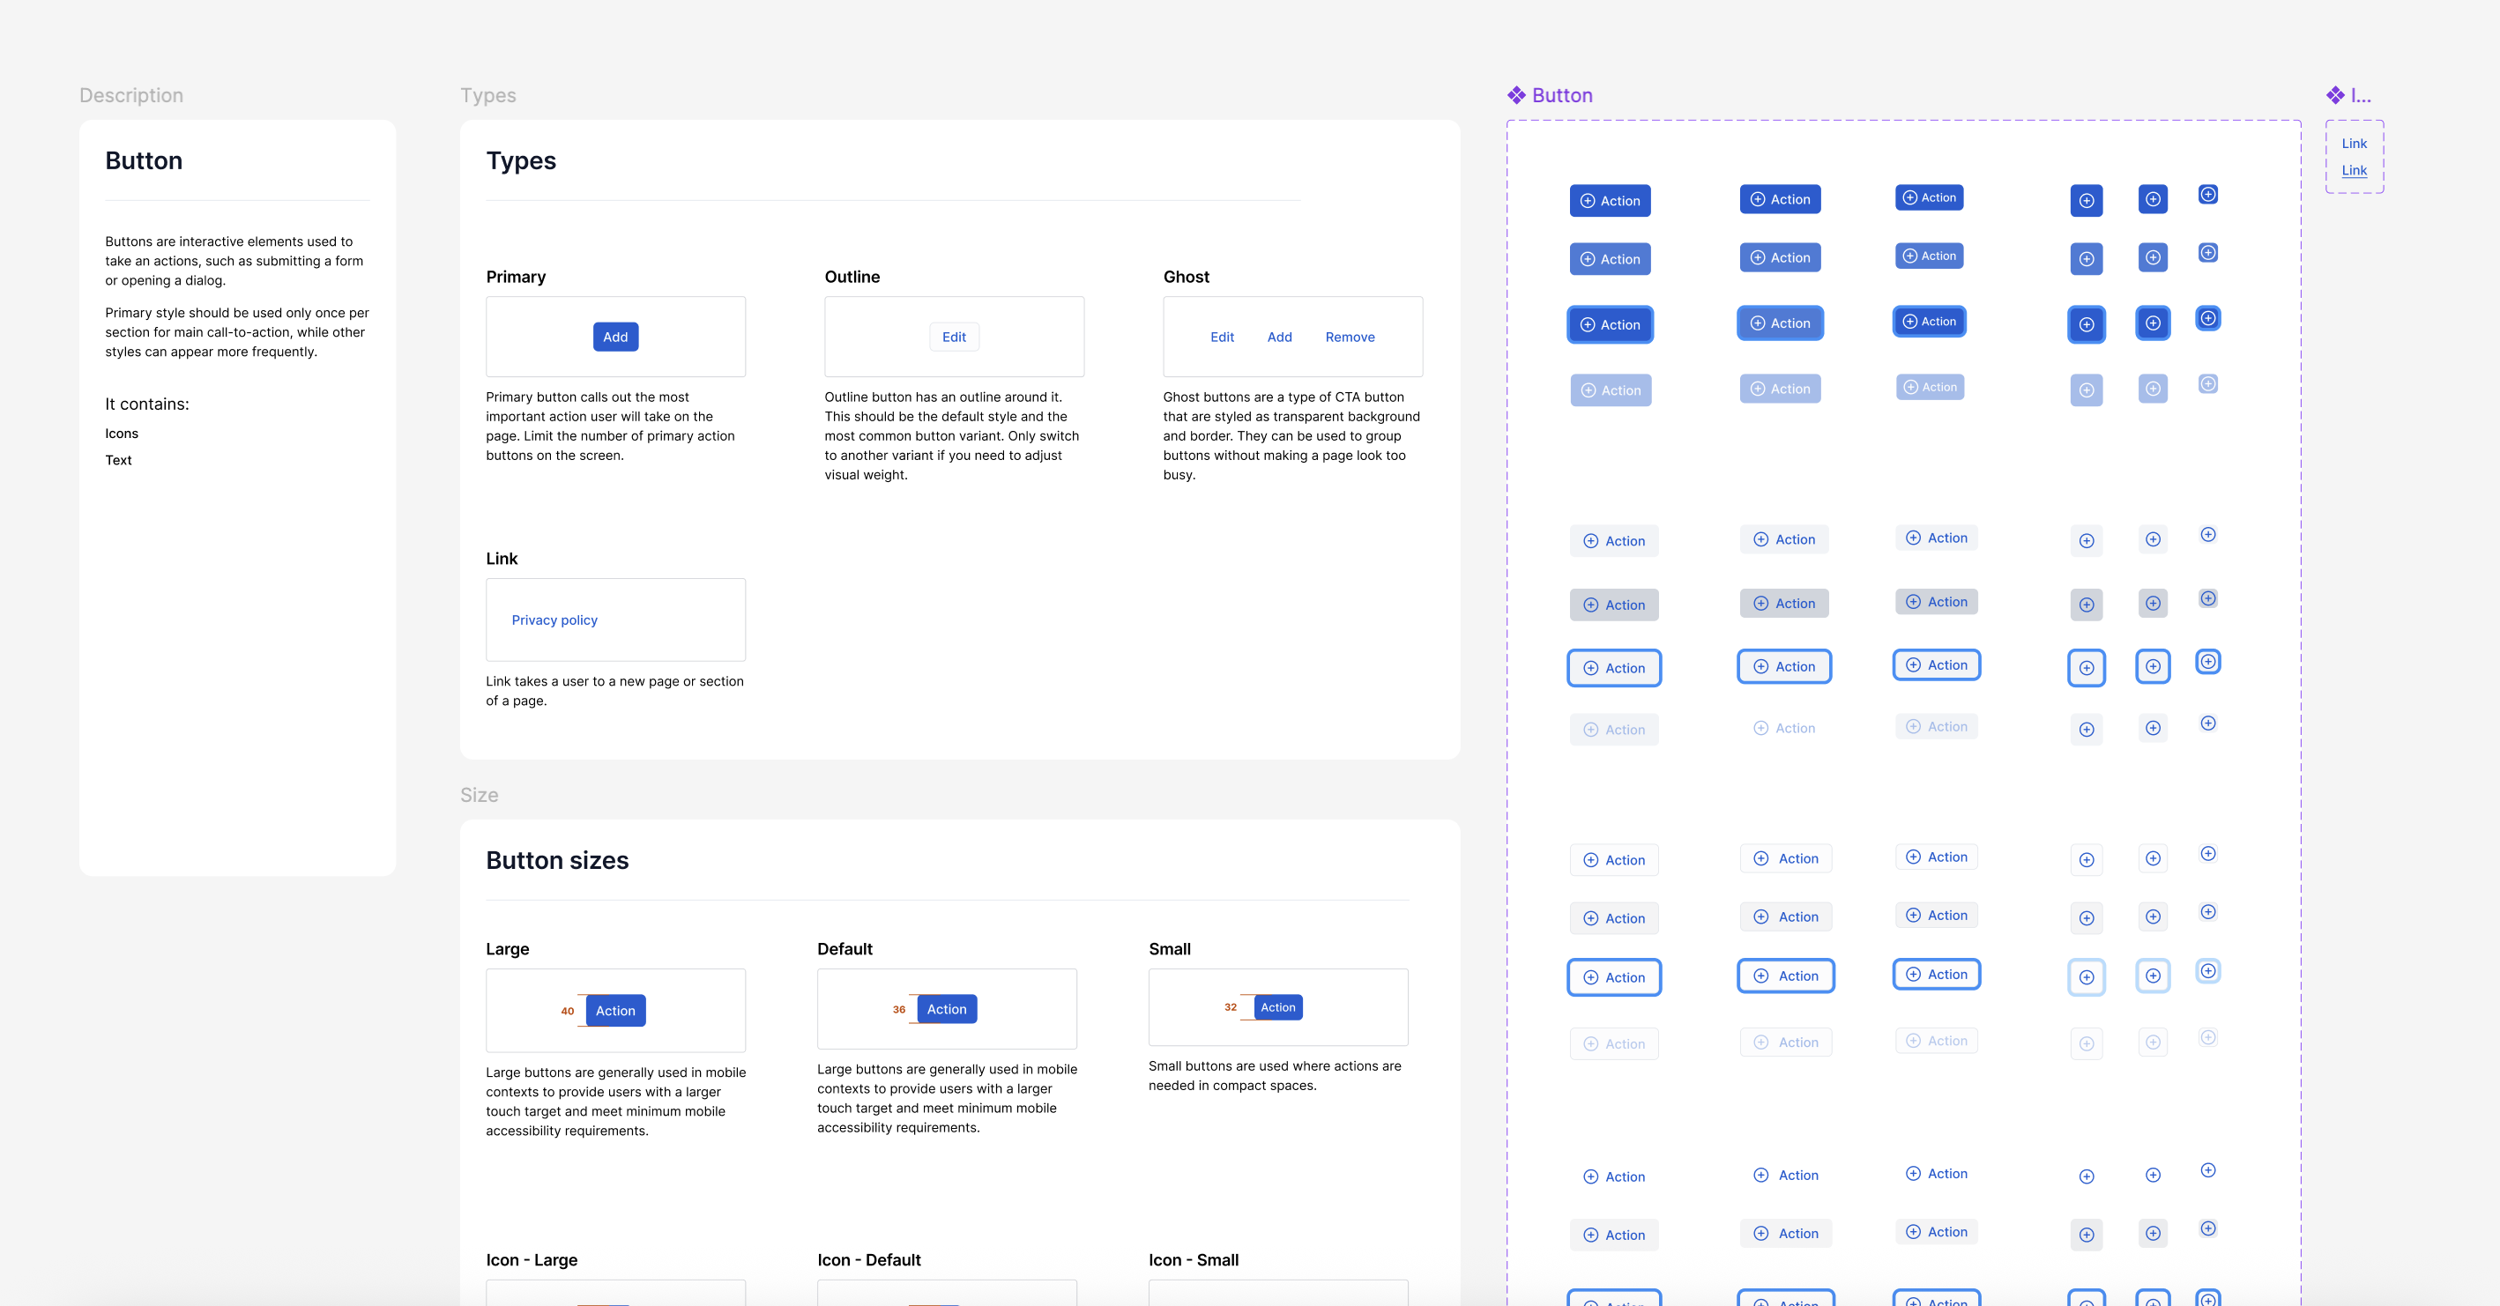Select the bold Button heading in Description card
Viewport: 2500px width, 1306px height.
pyautogui.click(x=144, y=160)
